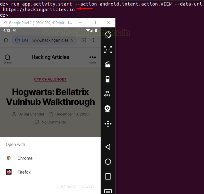
Task: Open the tab switcher showing 4 tabs
Action: (x=84, y=40)
